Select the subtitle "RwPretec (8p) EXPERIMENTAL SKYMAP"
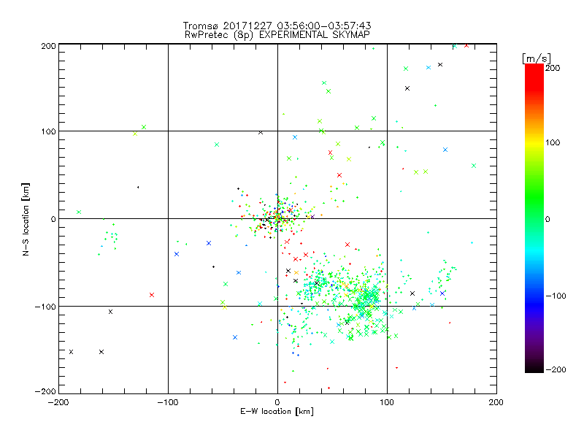The image size is (584, 438). pyautogui.click(x=277, y=35)
